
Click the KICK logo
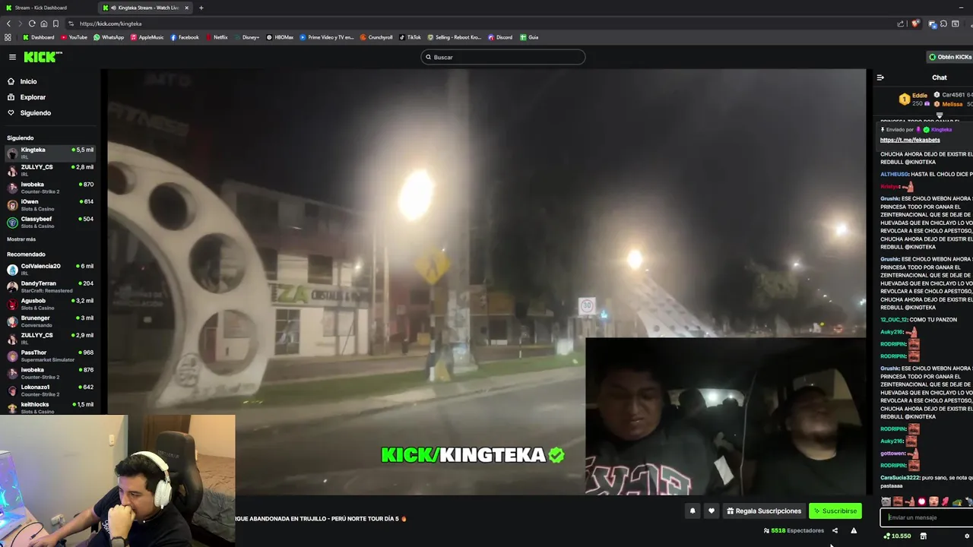point(43,57)
